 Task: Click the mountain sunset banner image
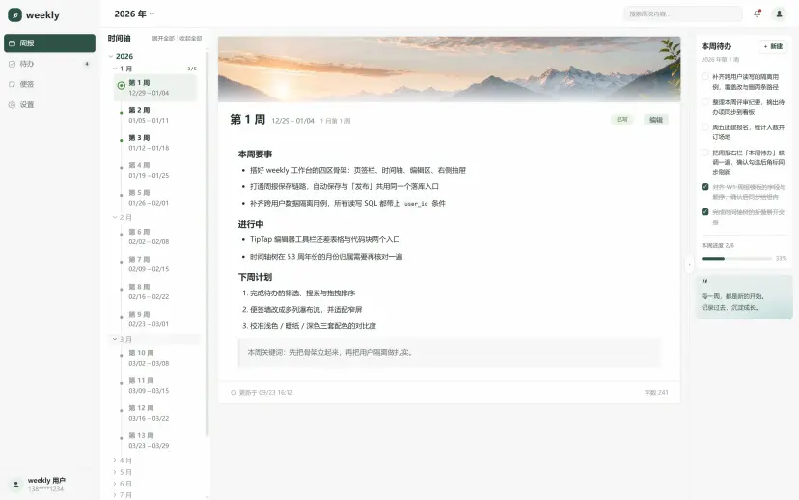(x=449, y=69)
